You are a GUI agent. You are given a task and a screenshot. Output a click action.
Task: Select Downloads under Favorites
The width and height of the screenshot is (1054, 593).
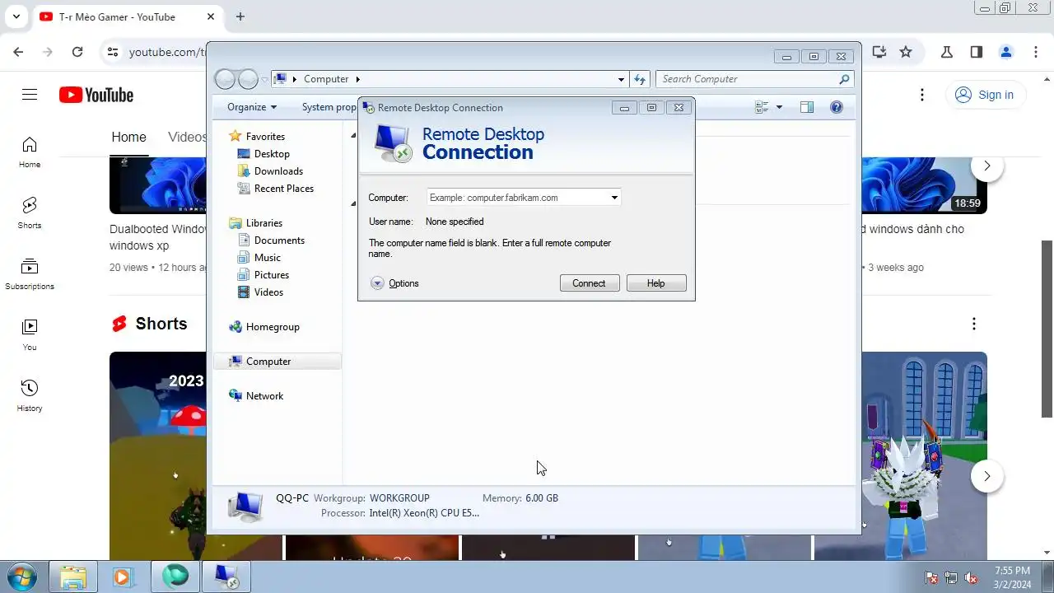point(278,171)
